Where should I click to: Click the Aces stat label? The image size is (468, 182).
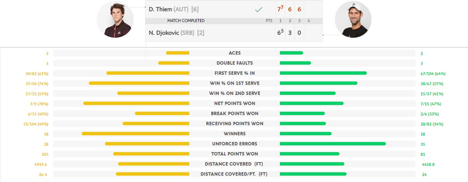(x=235, y=53)
